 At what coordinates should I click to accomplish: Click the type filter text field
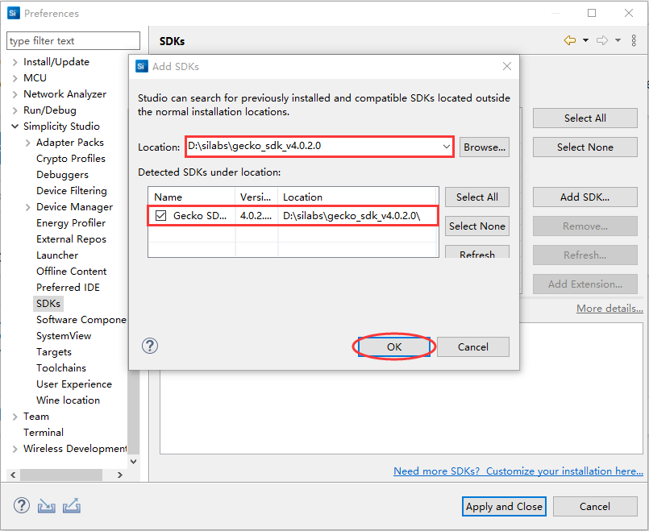tap(73, 40)
